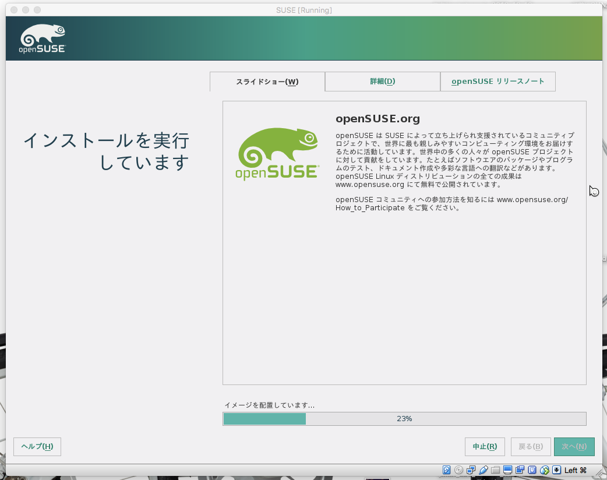Screen dimensions: 607x480
Task: Click the disabled 次へ button
Action: pos(574,447)
